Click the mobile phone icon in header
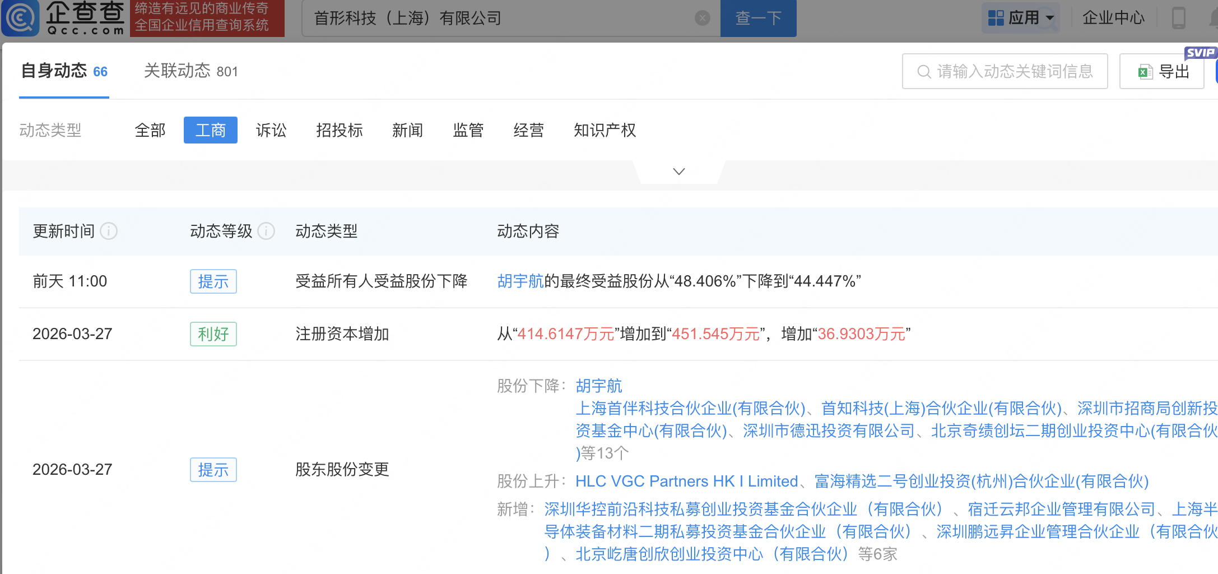Image resolution: width=1218 pixels, height=574 pixels. coord(1178,18)
